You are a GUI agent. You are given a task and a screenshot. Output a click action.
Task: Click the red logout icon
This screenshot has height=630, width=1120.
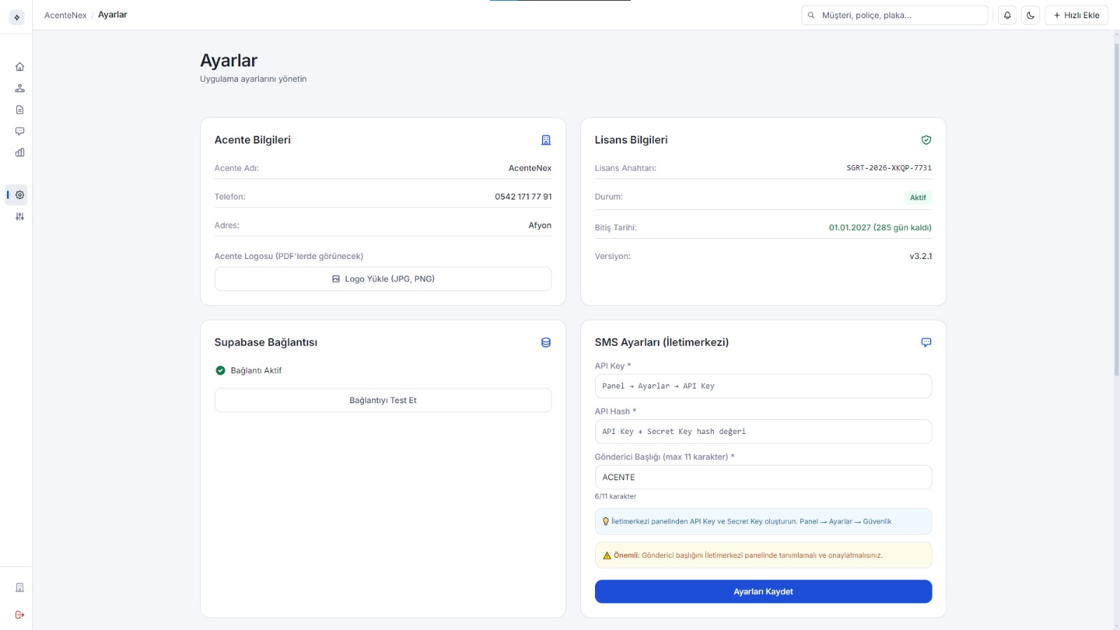(x=20, y=615)
